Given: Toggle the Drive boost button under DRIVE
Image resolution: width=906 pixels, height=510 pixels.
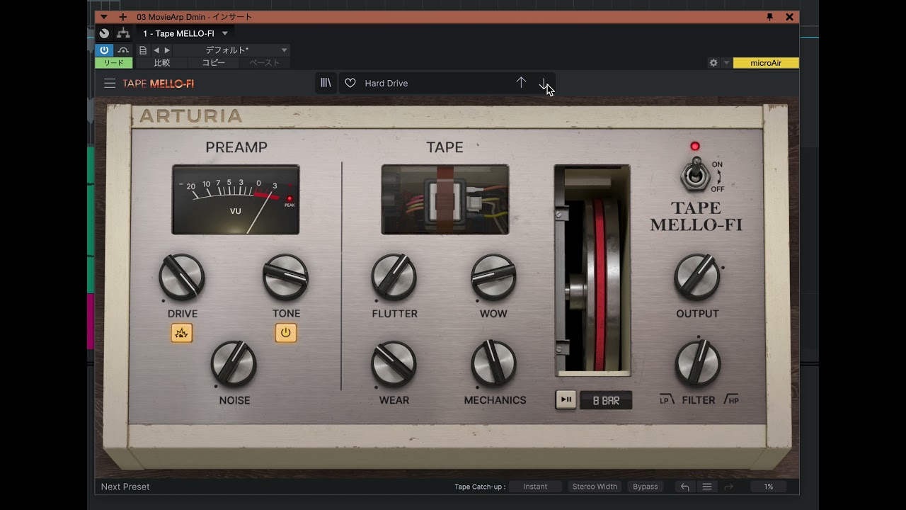Looking at the screenshot, I should 182,333.
